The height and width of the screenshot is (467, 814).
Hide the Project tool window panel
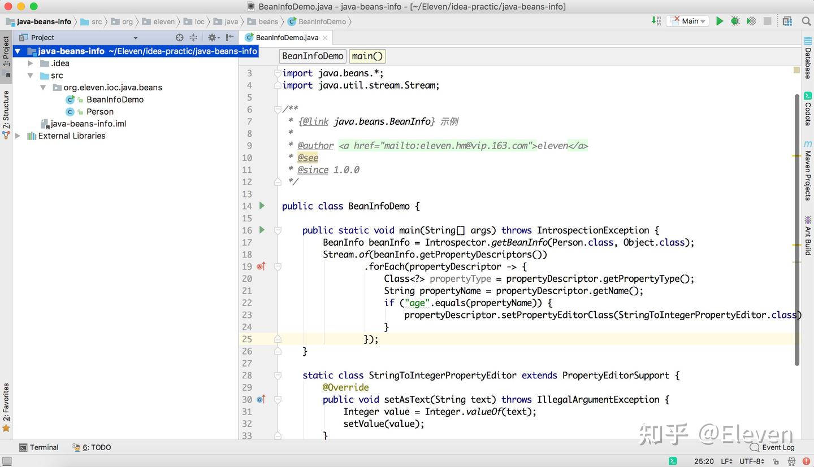tap(230, 38)
